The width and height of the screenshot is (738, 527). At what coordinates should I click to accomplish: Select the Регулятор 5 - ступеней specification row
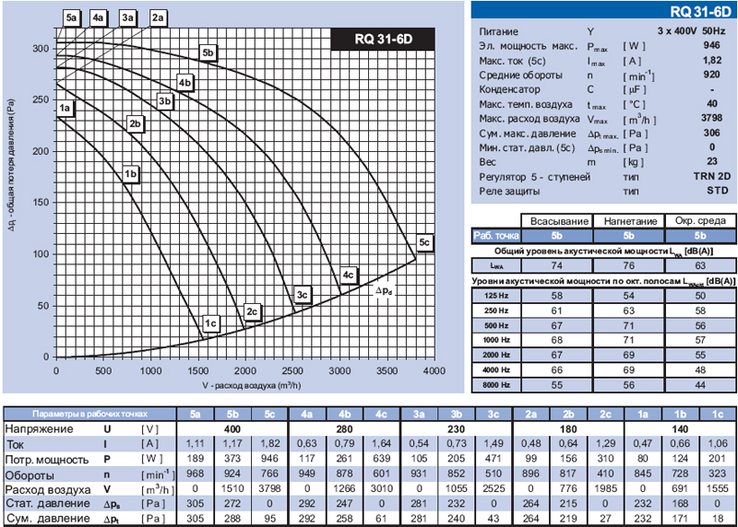[x=530, y=174]
